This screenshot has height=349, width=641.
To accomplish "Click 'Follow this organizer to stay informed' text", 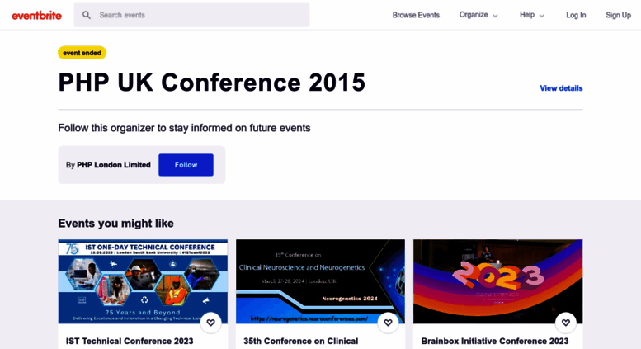I will click(x=184, y=129).
